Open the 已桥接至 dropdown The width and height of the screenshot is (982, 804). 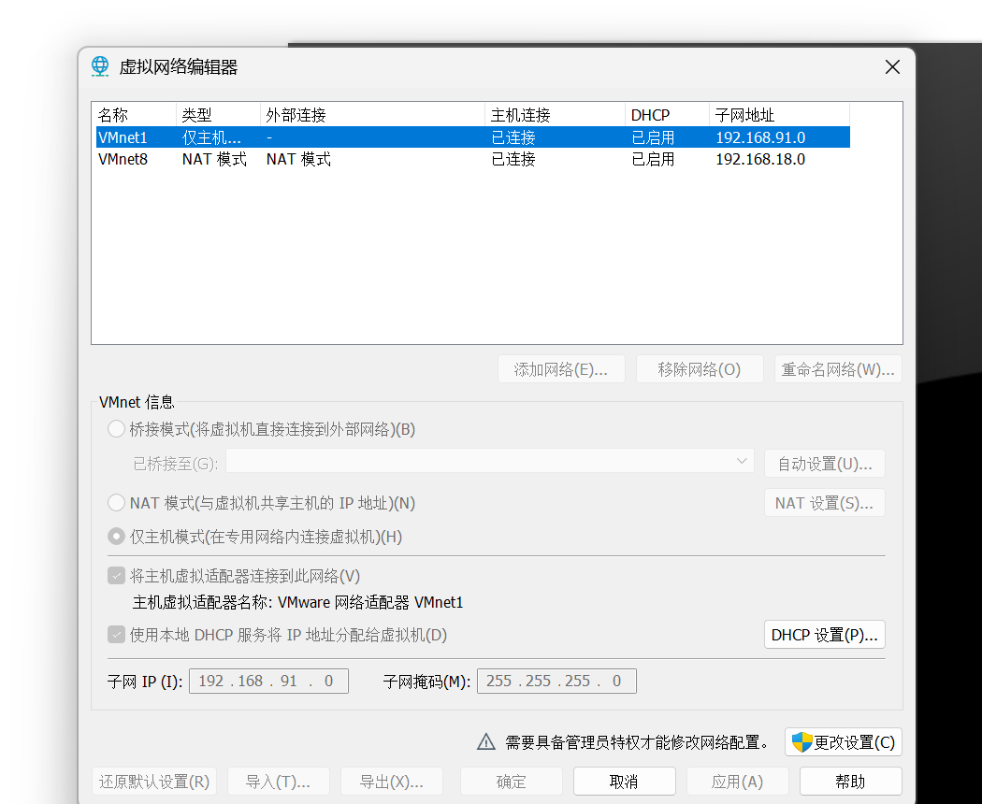490,462
